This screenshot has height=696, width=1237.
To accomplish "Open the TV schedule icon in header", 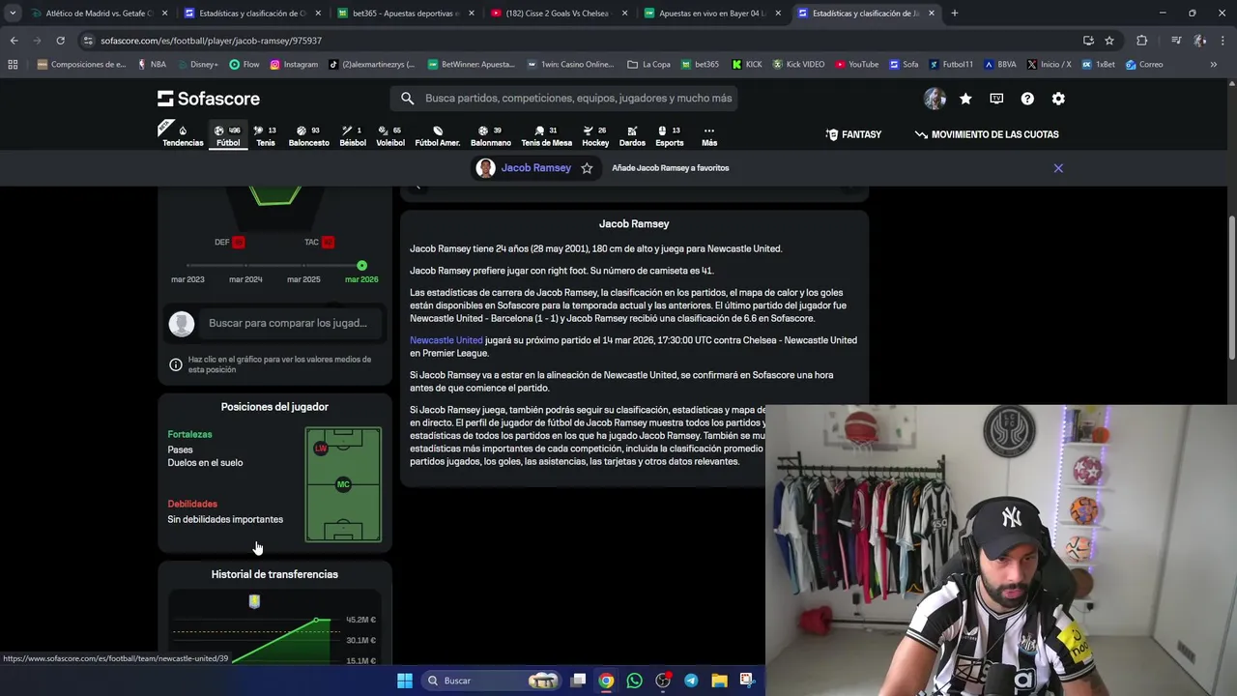I will pyautogui.click(x=996, y=99).
